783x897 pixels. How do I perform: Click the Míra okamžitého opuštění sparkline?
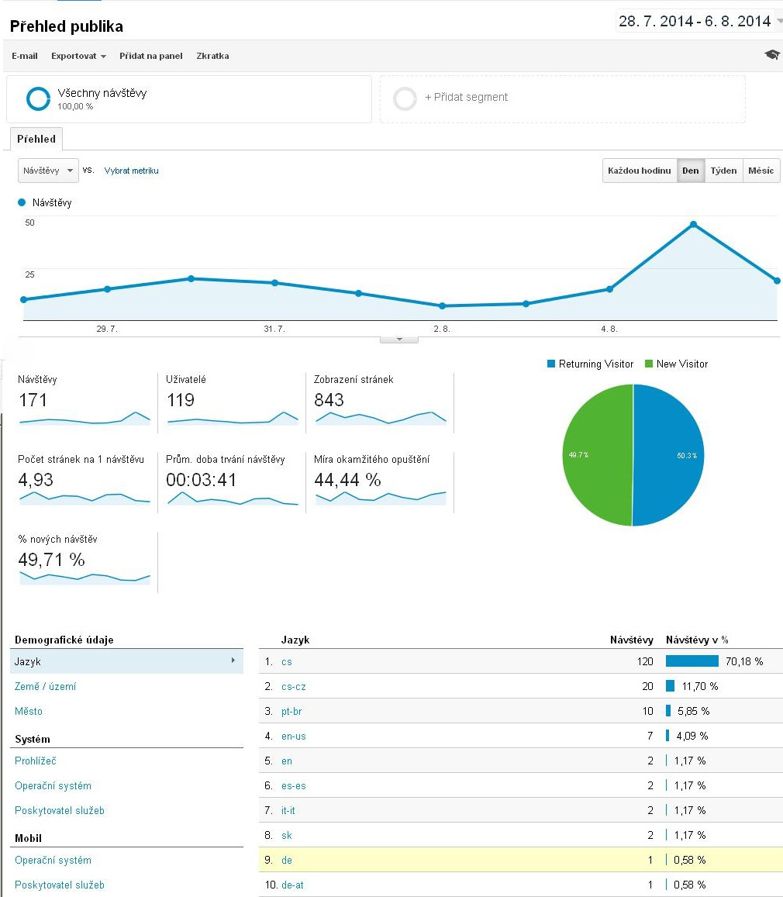(380, 497)
